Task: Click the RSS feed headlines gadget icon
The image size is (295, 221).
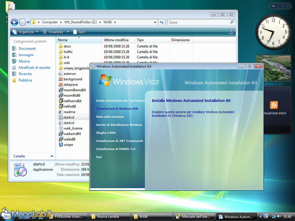Action: point(274,105)
